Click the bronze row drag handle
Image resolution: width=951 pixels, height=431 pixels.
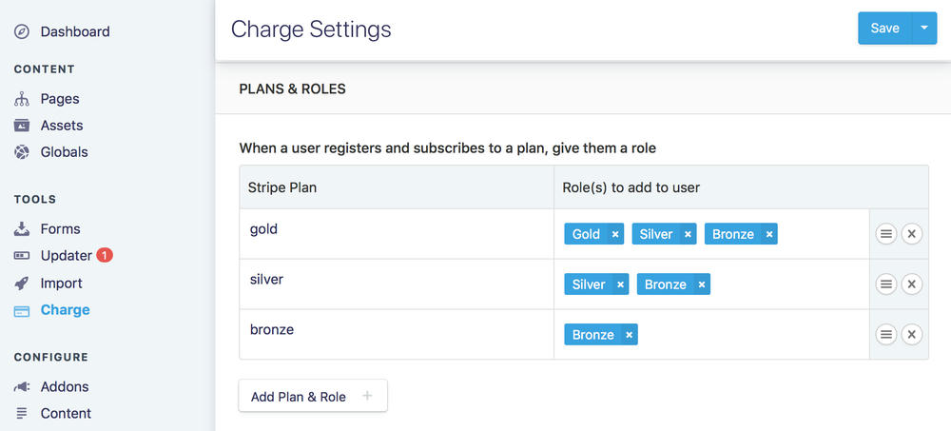885,335
